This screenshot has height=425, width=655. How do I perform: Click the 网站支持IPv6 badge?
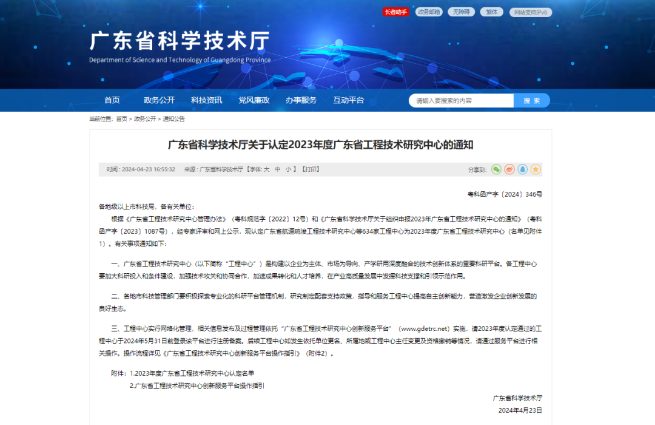531,11
